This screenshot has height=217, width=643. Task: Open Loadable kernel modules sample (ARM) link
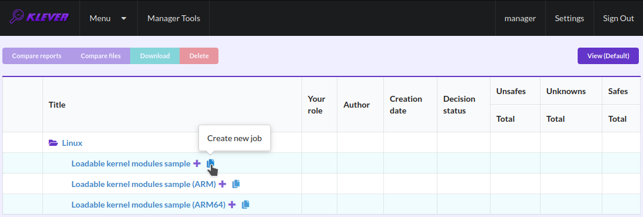point(144,184)
